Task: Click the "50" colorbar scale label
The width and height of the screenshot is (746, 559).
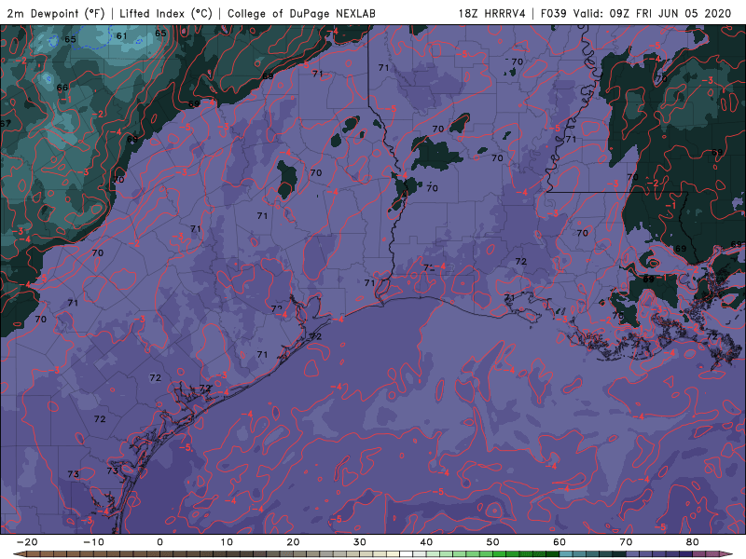Action: [x=493, y=542]
